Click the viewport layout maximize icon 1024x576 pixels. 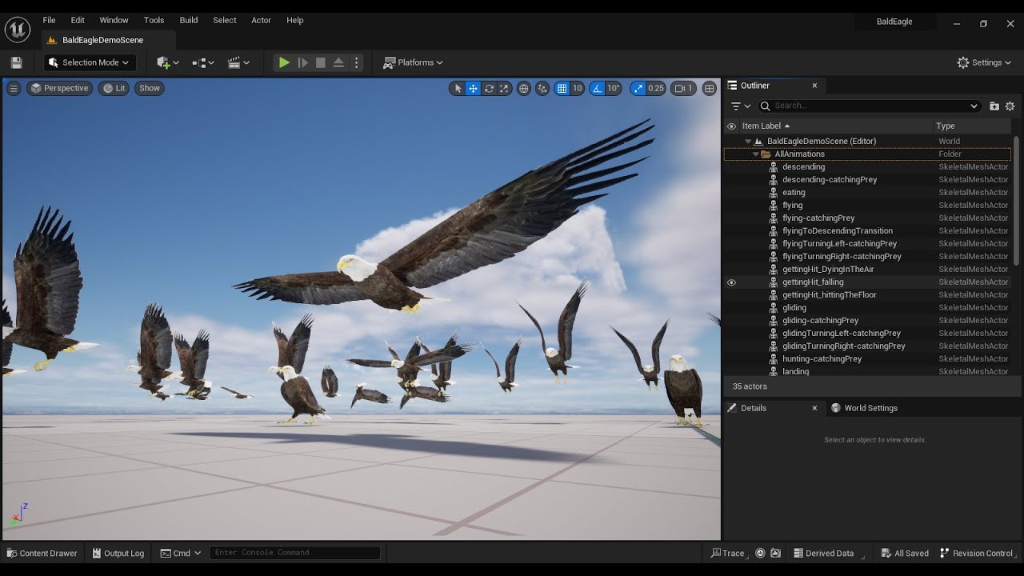click(x=709, y=88)
